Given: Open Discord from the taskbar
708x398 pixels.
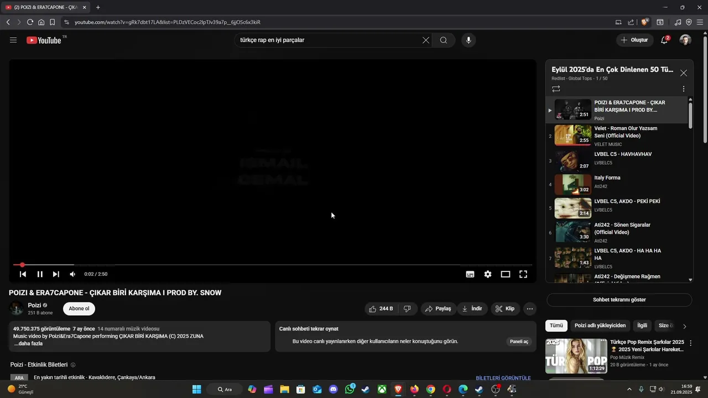Looking at the screenshot, I should coord(333,389).
